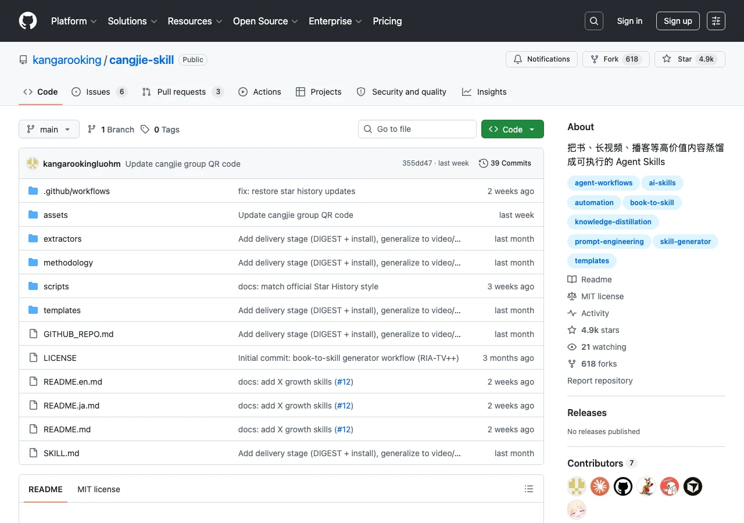Open the SKILL.md file
This screenshot has width=744, height=523.
[62, 453]
